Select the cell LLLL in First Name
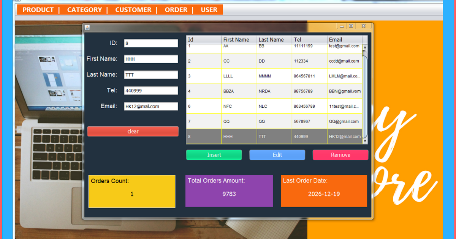 coord(239,76)
